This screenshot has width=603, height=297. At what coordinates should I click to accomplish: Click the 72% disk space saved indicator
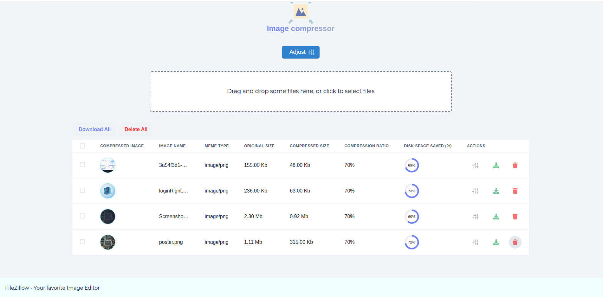click(x=412, y=242)
